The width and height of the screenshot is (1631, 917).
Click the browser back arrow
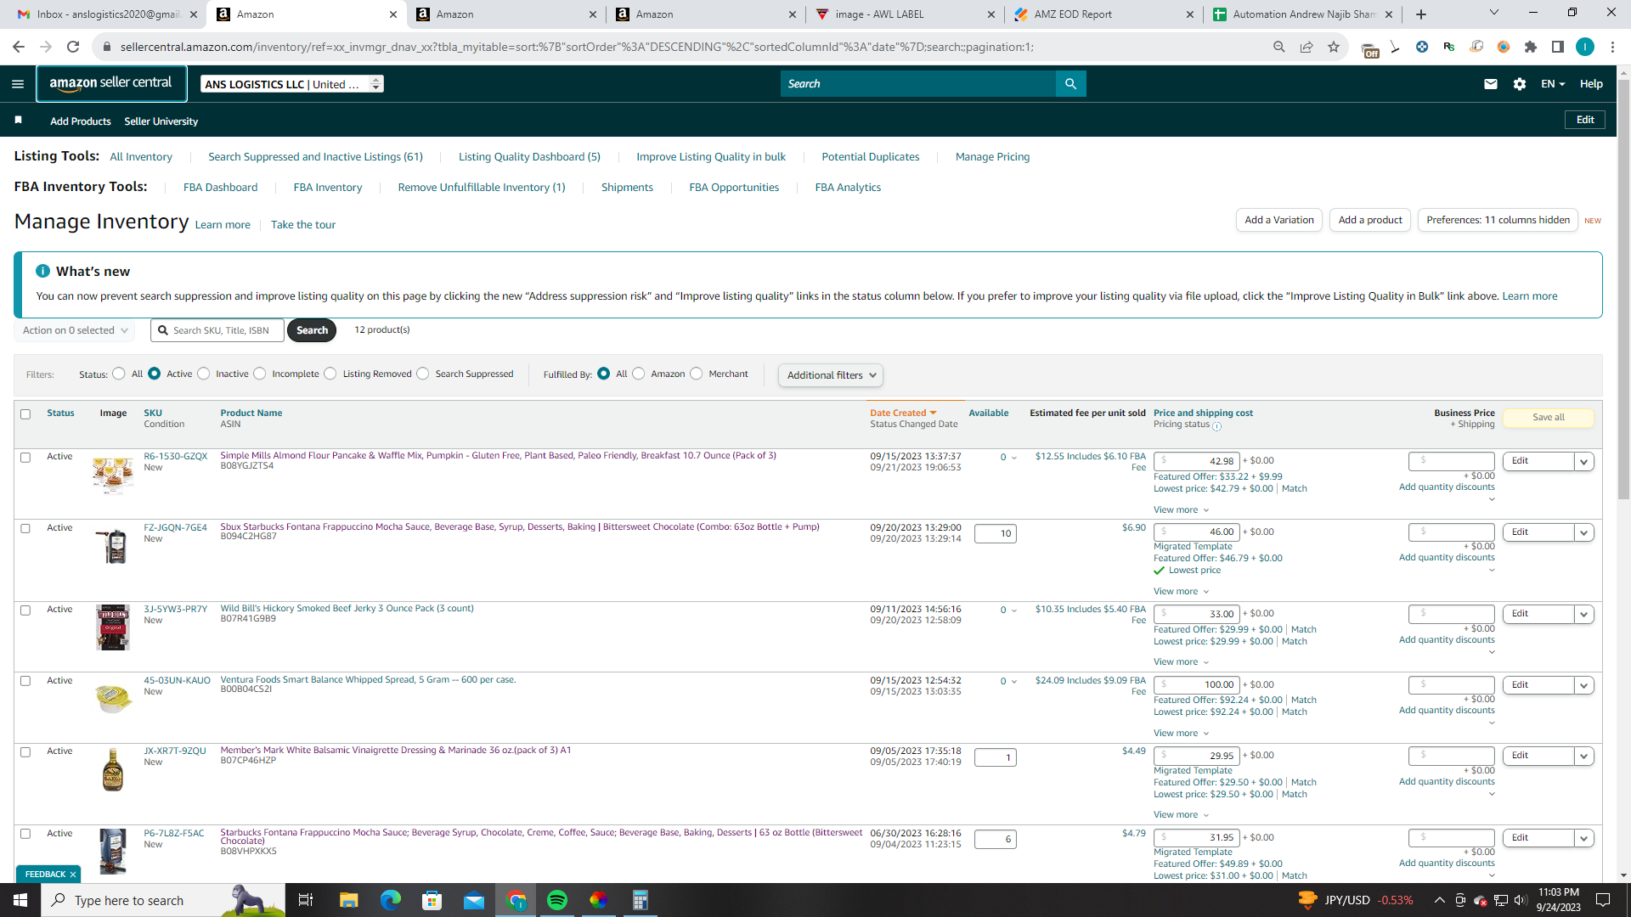pyautogui.click(x=19, y=47)
